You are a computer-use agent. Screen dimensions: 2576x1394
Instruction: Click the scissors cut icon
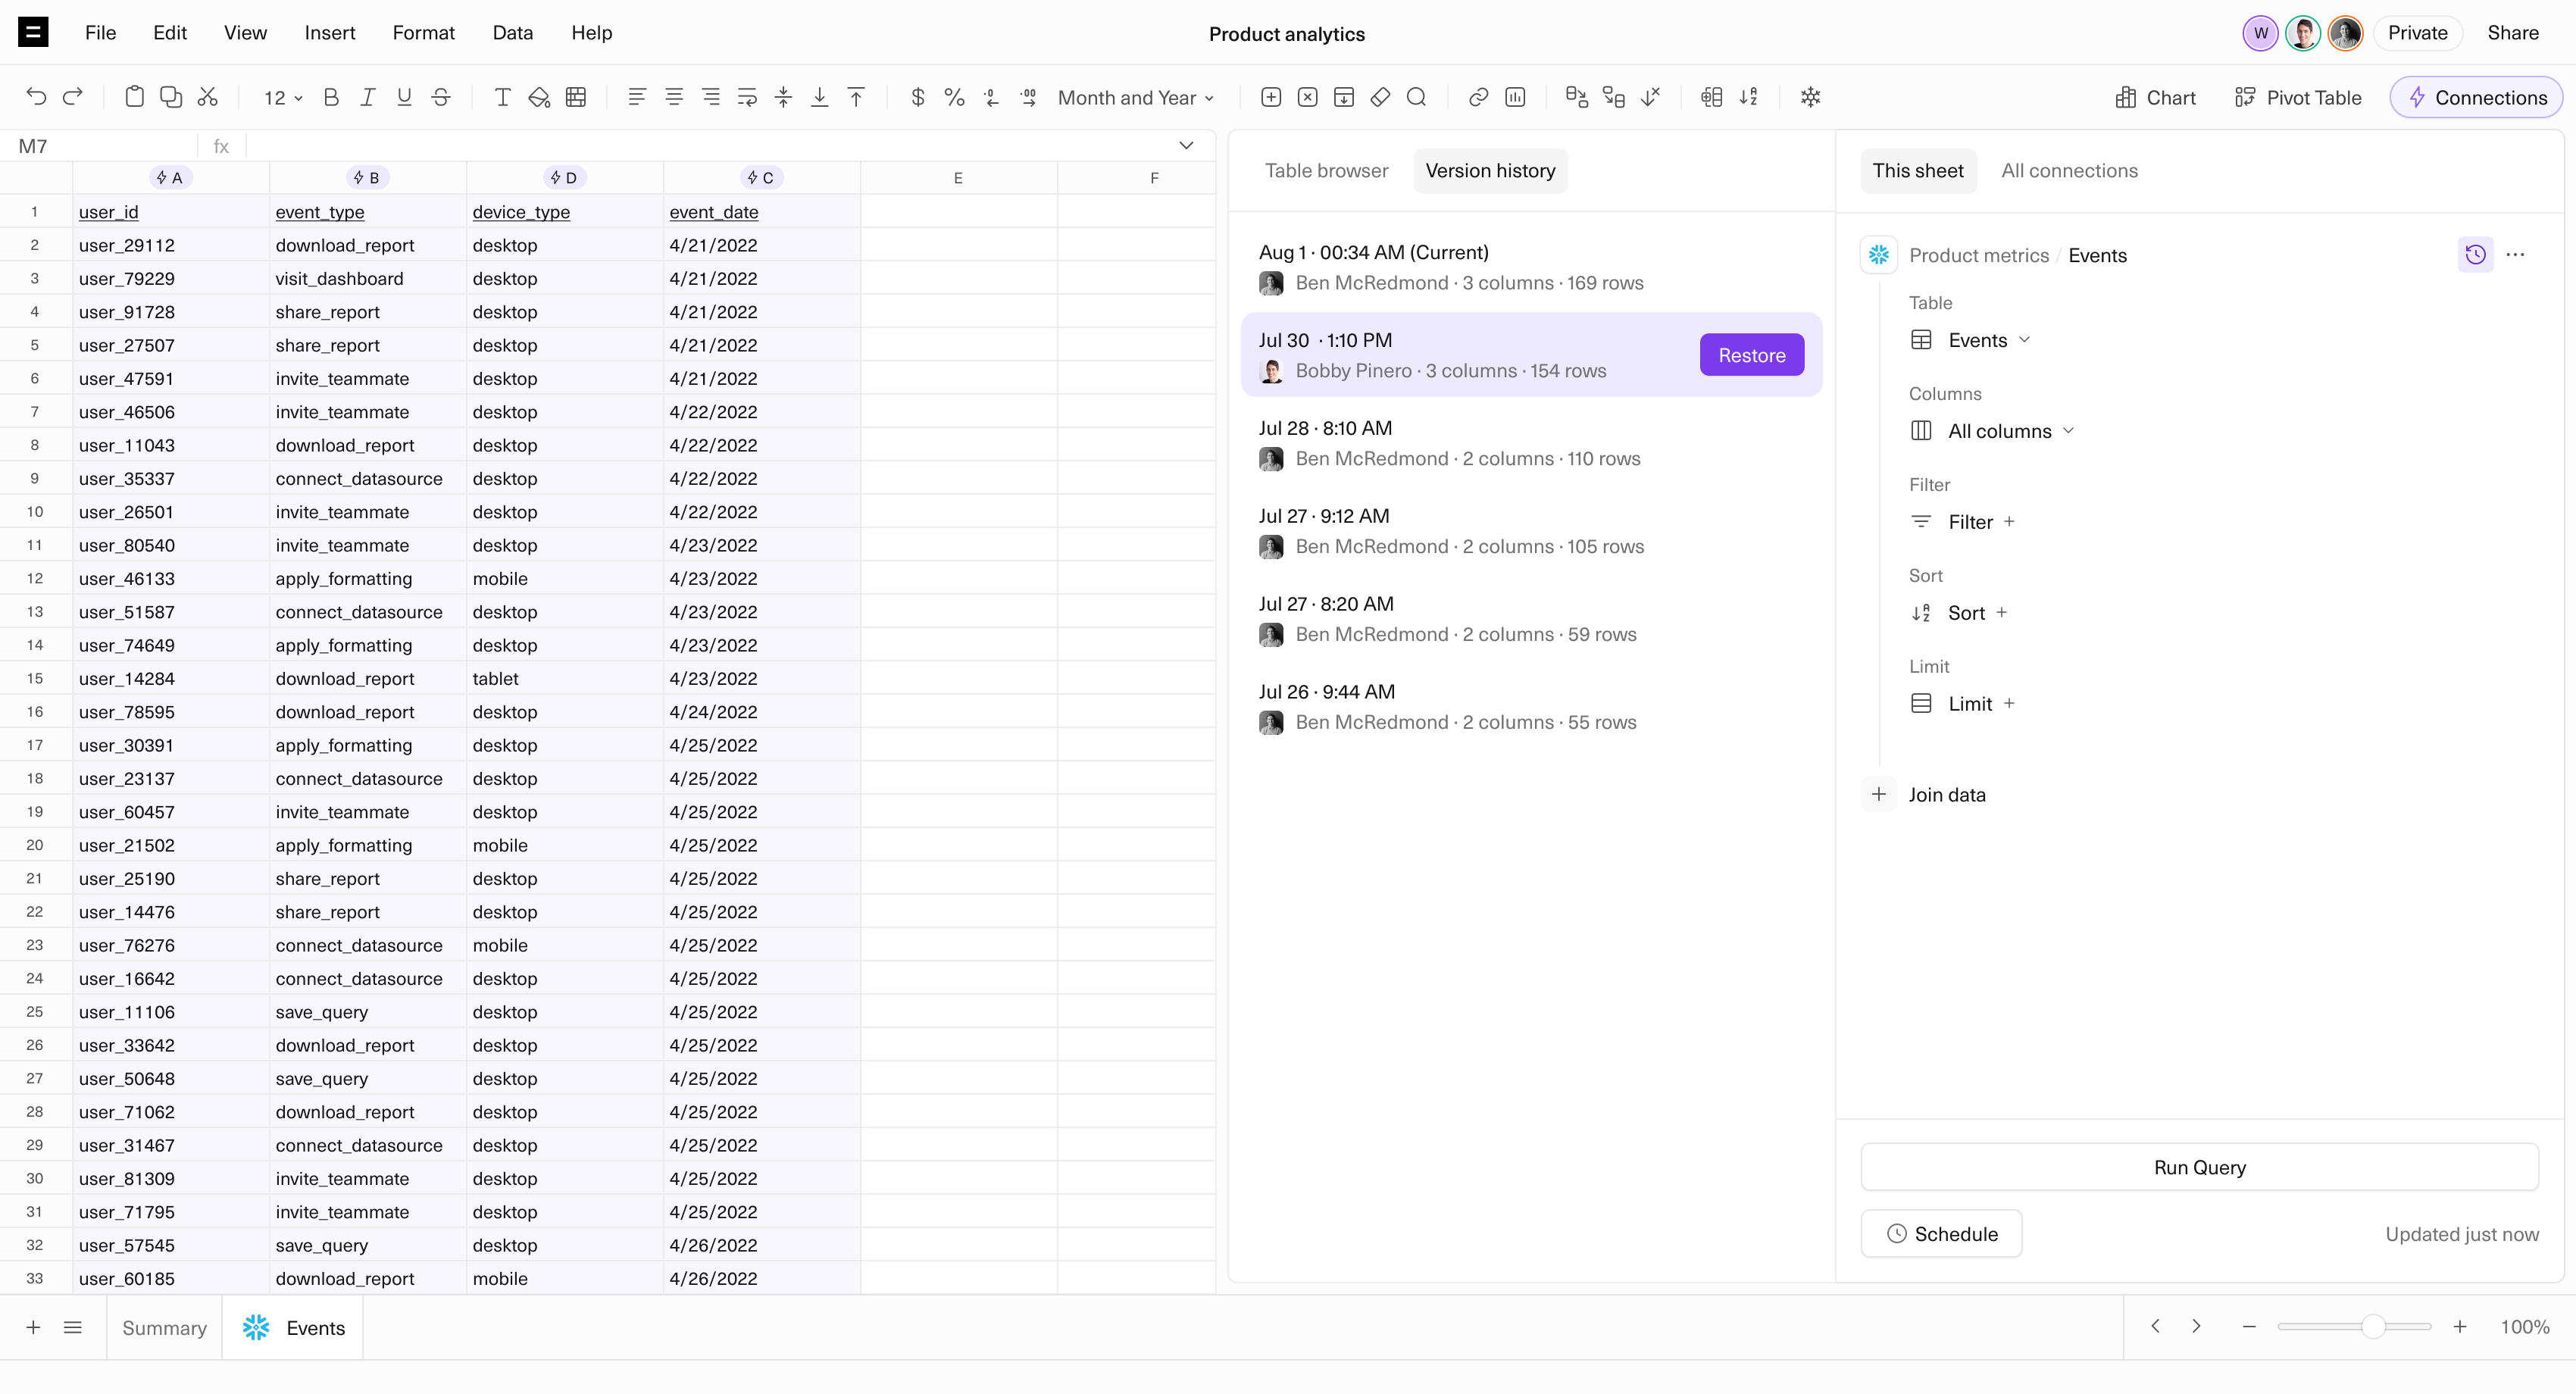coord(208,97)
